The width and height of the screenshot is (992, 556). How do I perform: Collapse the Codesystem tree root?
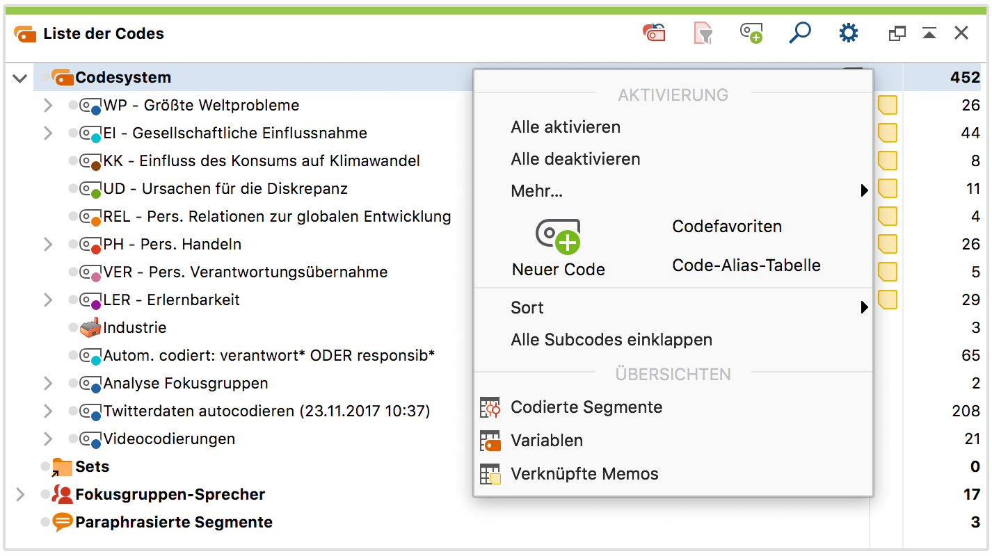(x=19, y=78)
